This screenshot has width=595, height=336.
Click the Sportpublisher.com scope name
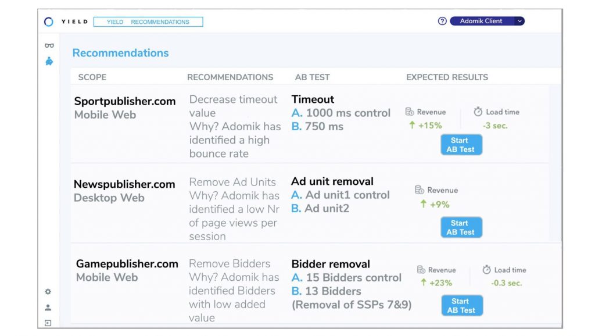point(125,101)
